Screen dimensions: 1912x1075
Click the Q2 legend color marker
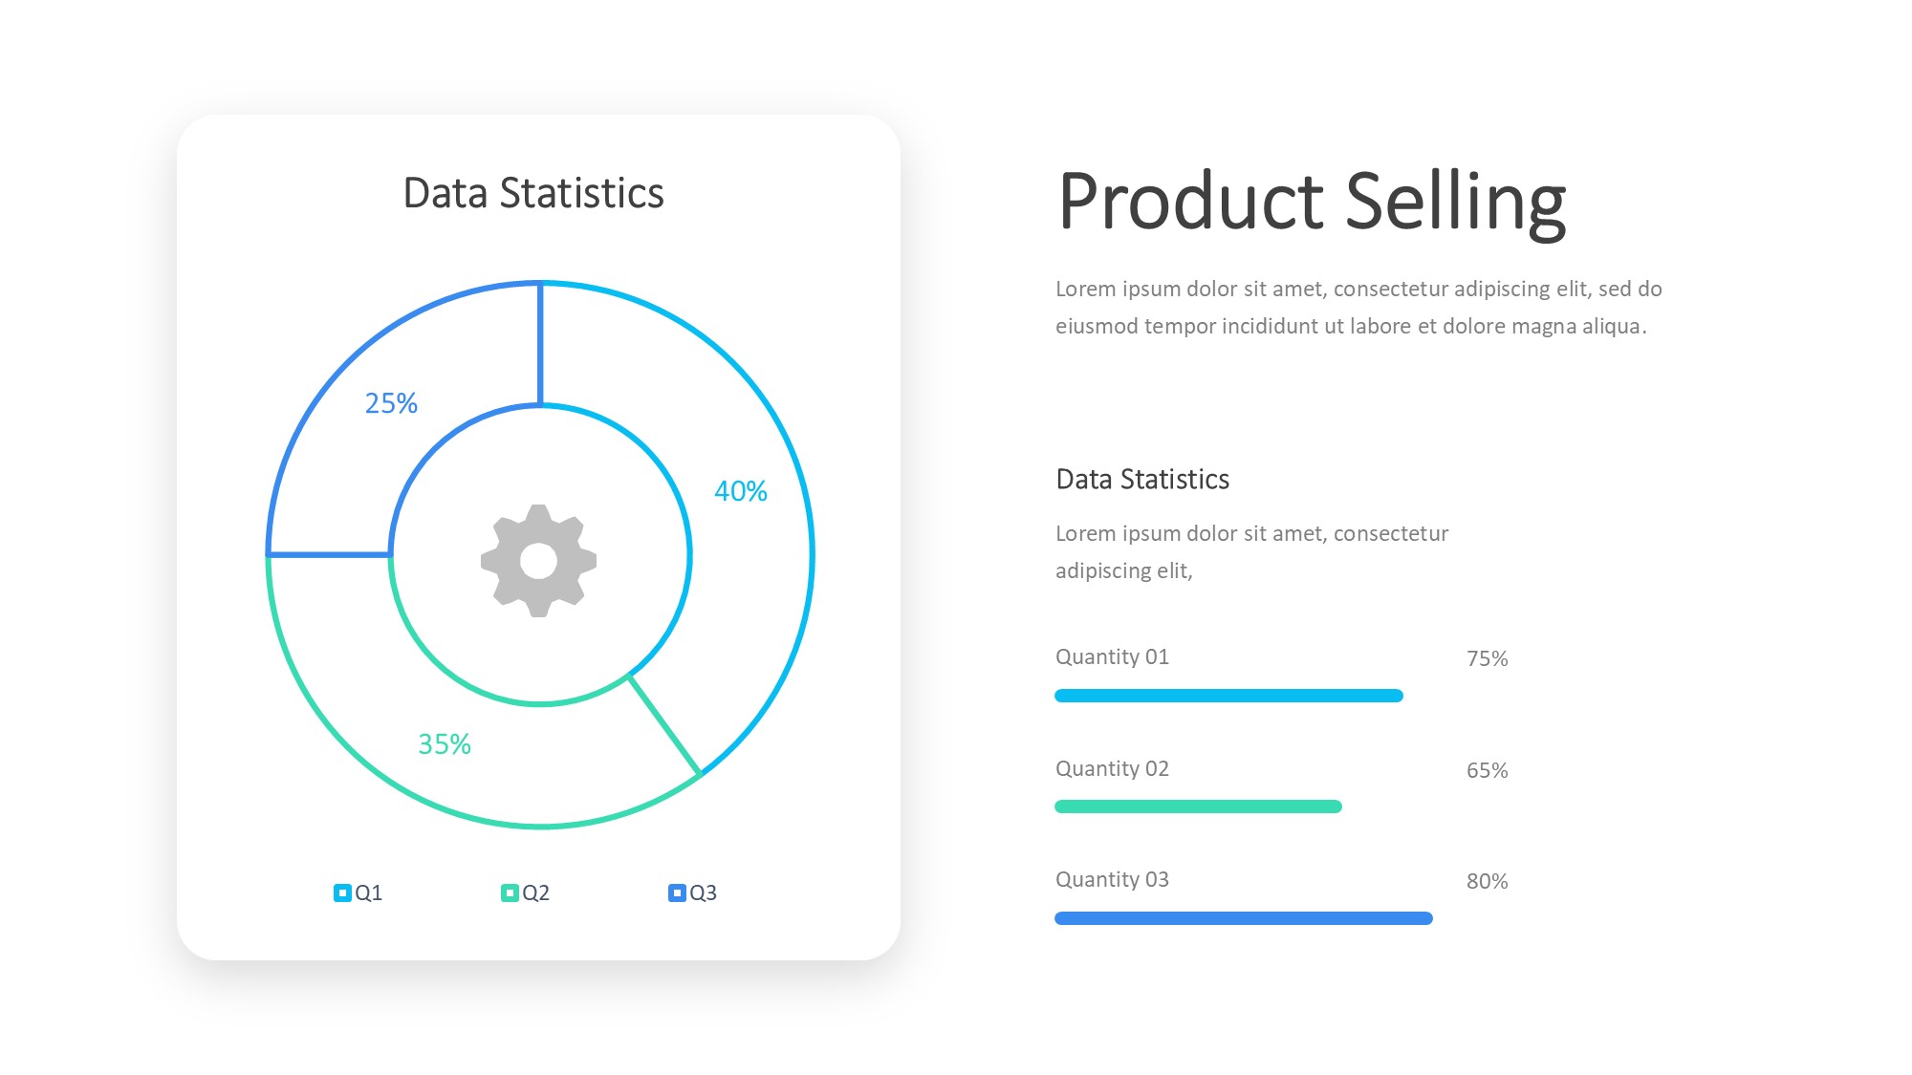coord(510,892)
